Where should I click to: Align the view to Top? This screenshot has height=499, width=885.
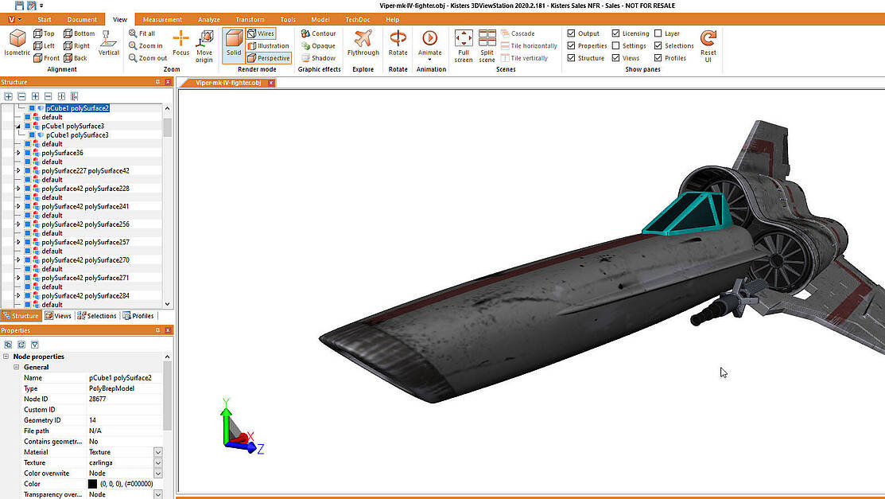(44, 33)
